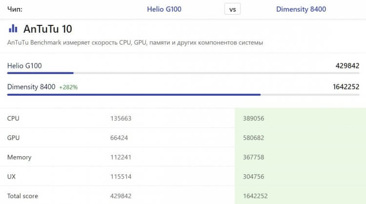Click the +282% difference badge
The image size is (366, 204).
coord(68,87)
